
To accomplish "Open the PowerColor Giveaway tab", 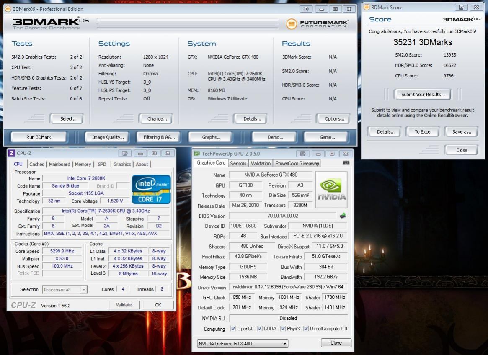I will point(297,163).
